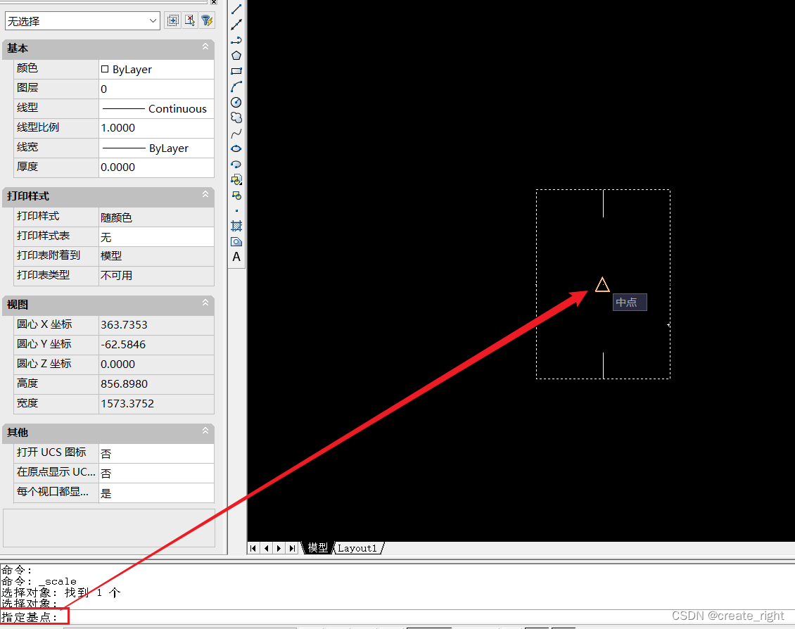Collapse the 视图 section
The height and width of the screenshot is (629, 795).
click(205, 303)
